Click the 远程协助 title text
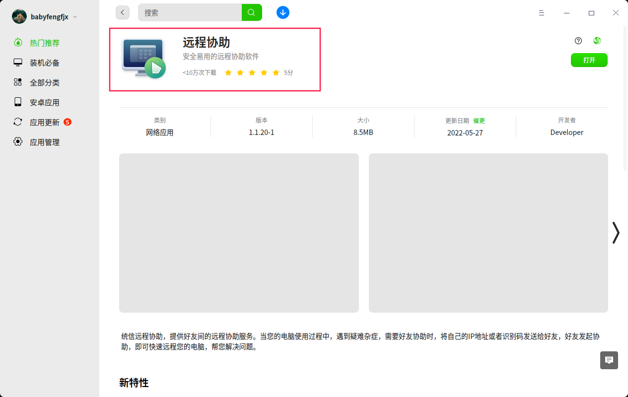Viewport: 628px width, 397px height. (207, 42)
